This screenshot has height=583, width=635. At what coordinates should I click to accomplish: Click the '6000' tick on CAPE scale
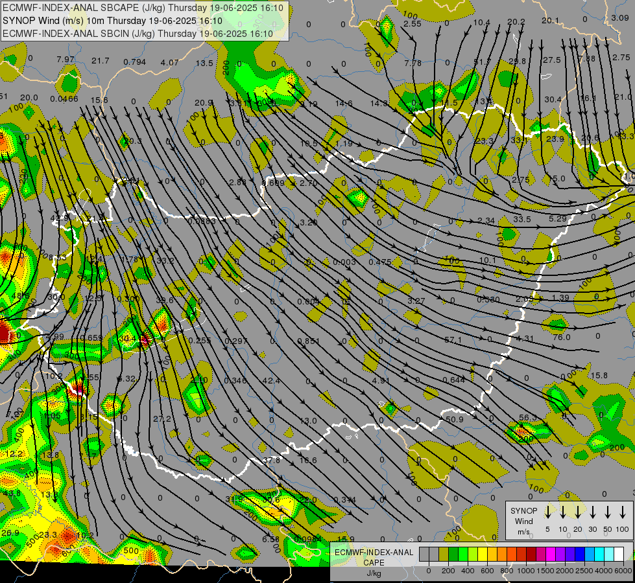point(623,571)
